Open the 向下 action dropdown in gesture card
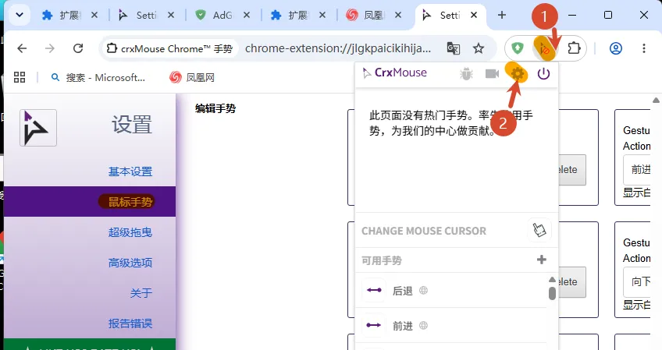Screen dimensions: 662x350 click(x=637, y=281)
